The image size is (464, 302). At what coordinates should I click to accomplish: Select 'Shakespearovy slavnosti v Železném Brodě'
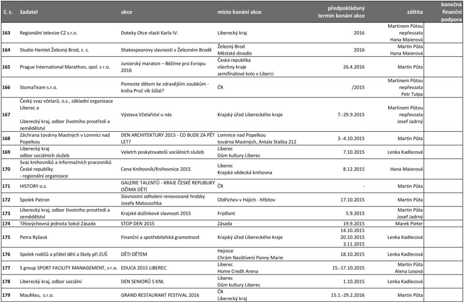(166, 50)
